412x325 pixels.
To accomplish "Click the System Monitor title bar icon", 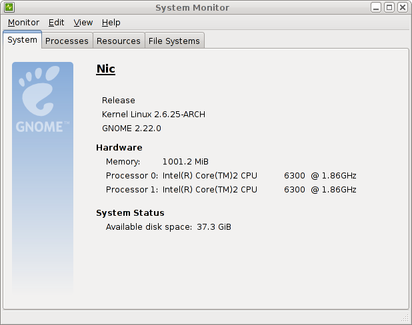I will (9, 7).
